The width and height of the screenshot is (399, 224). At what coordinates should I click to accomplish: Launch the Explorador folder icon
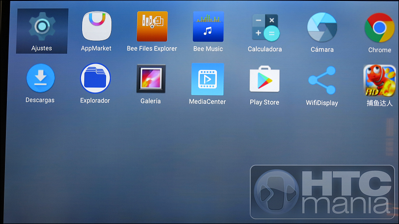(96, 78)
